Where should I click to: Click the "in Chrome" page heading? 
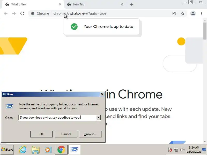[x=134, y=94]
